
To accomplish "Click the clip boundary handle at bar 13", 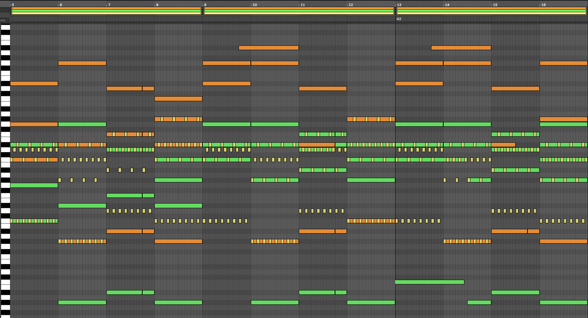I will (395, 11).
